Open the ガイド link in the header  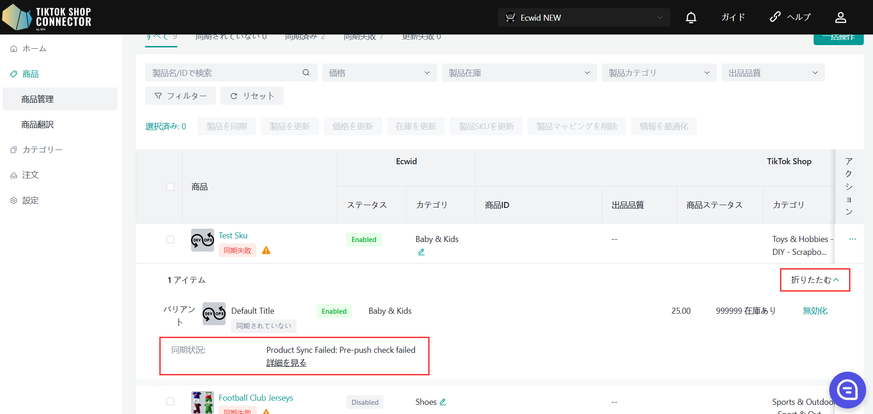pyautogui.click(x=733, y=17)
